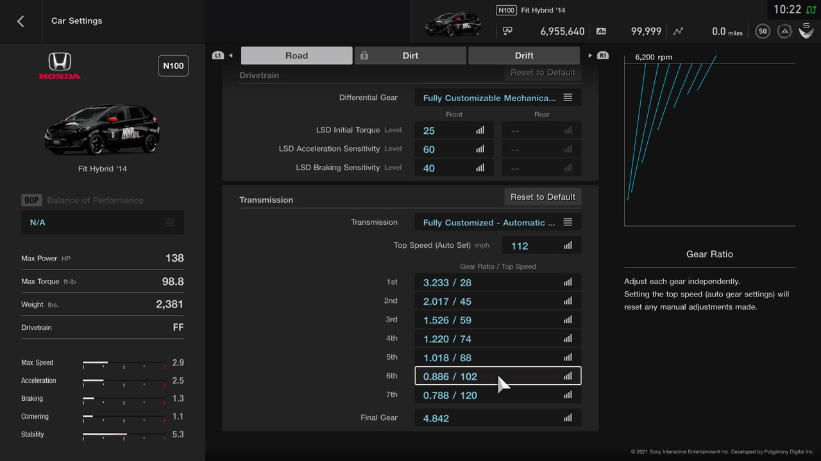The height and width of the screenshot is (461, 821).
Task: Click the Fit Hybrid car image in sidebar
Action: click(x=103, y=130)
